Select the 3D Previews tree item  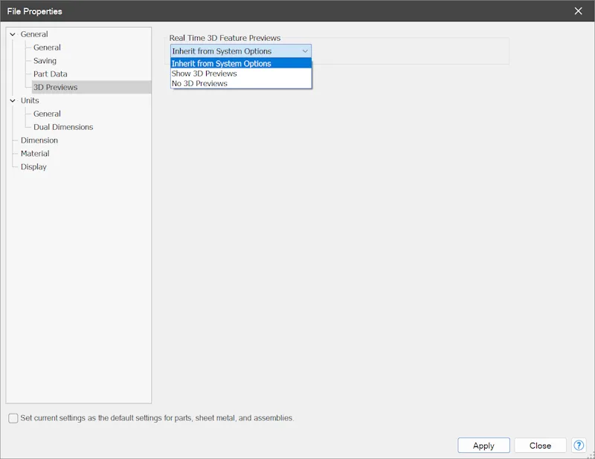point(55,87)
